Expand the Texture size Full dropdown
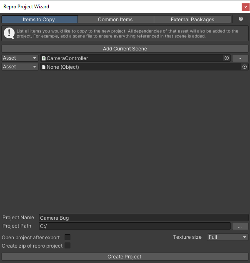The width and height of the screenshot is (250, 263). (228, 237)
